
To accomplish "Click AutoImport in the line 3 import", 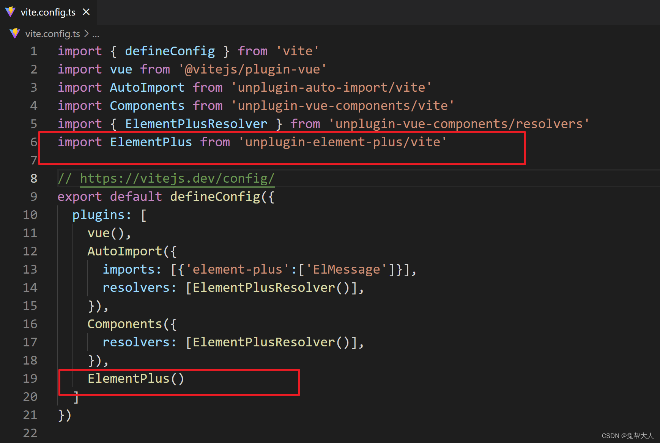I will click(x=147, y=88).
